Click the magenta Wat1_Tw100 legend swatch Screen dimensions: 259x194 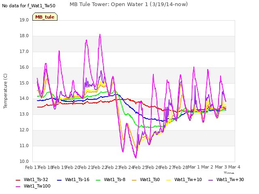[x=18, y=187]
